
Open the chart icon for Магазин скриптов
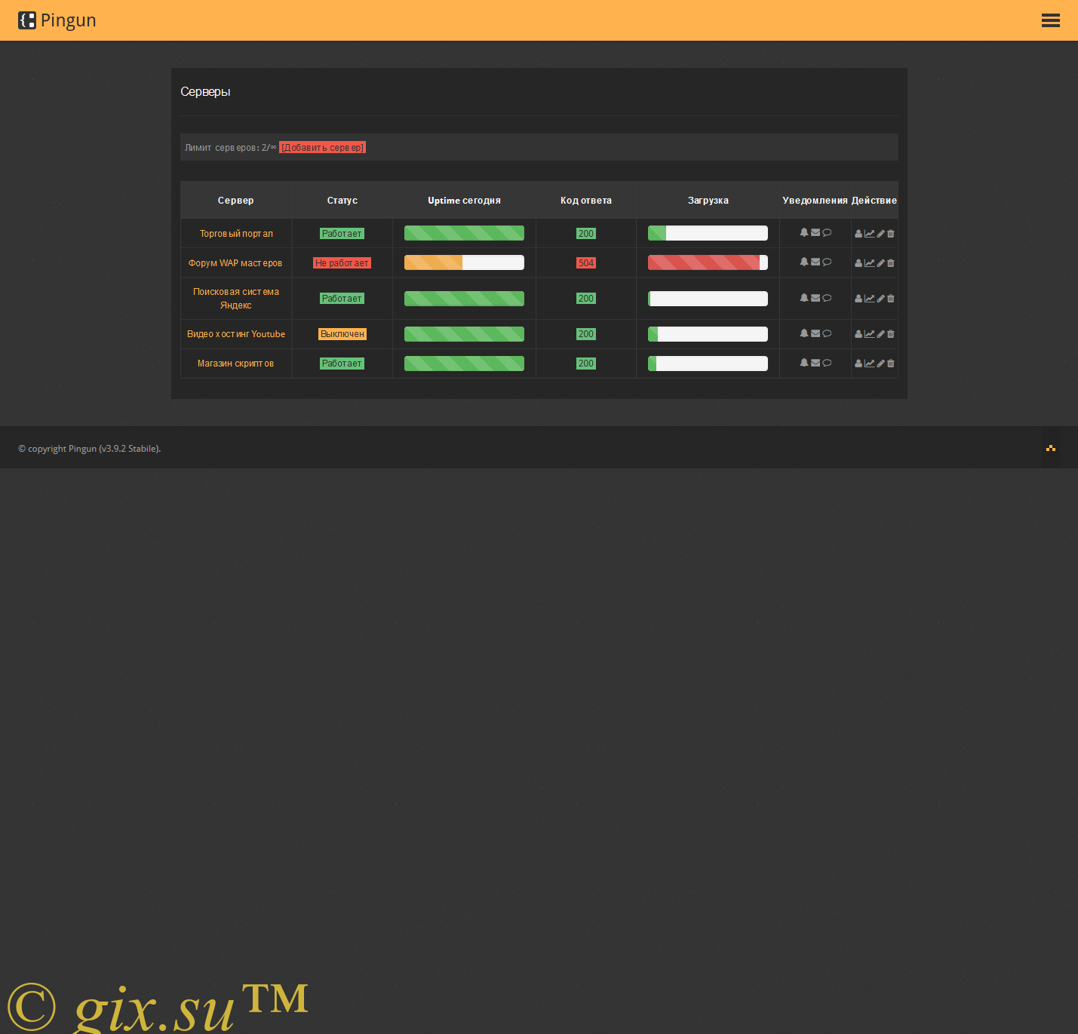tap(870, 364)
